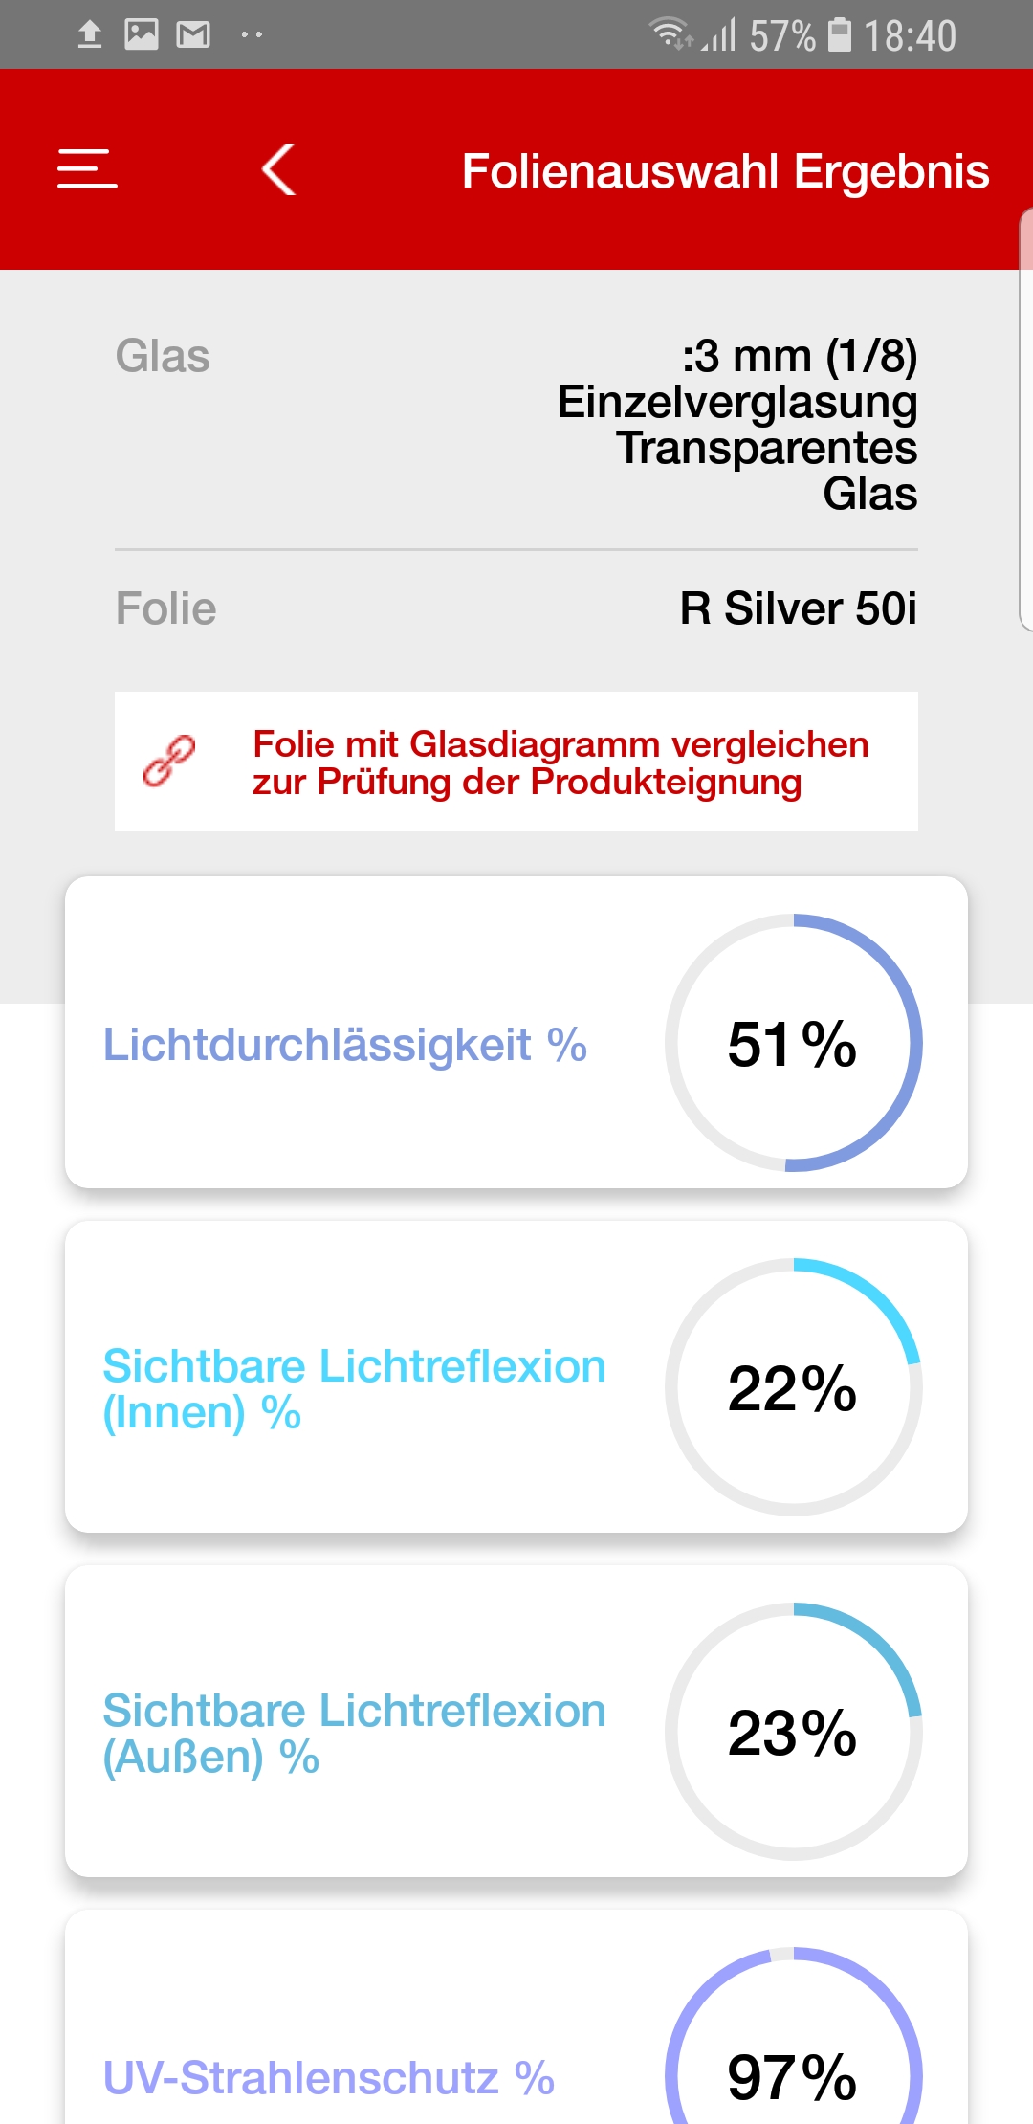Tap the Folienauswahl Ergebnis title

click(x=725, y=171)
